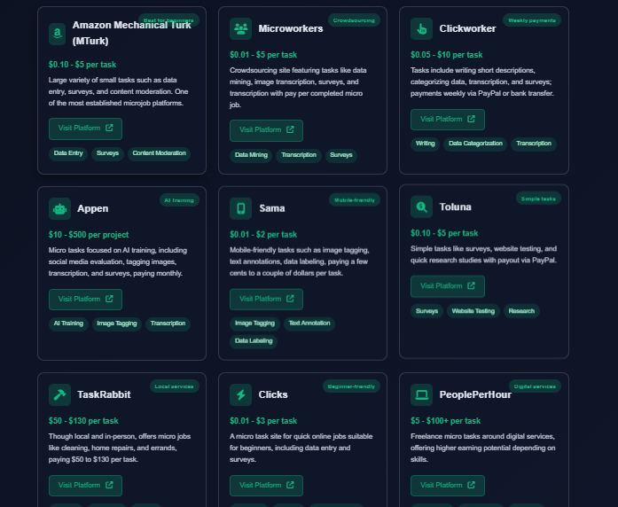Click the Appen card title
Image resolution: width=618 pixels, height=507 pixels.
(92, 209)
